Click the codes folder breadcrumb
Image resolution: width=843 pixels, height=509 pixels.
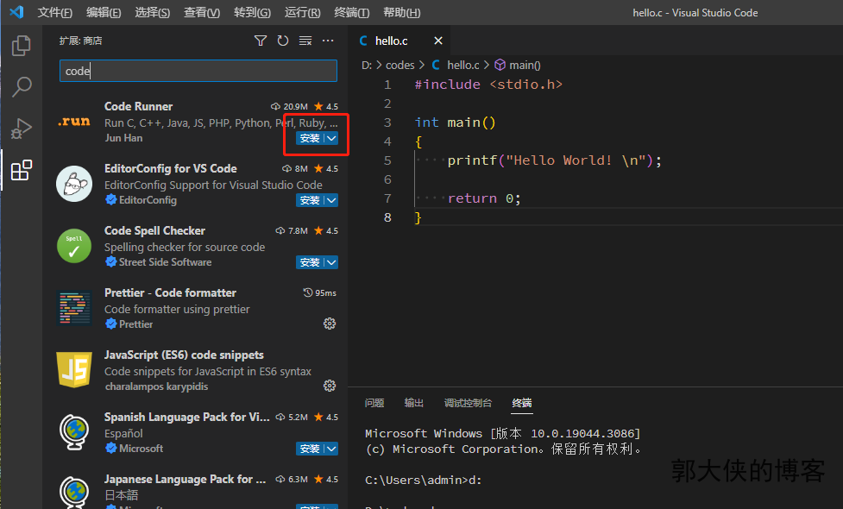pyautogui.click(x=400, y=65)
